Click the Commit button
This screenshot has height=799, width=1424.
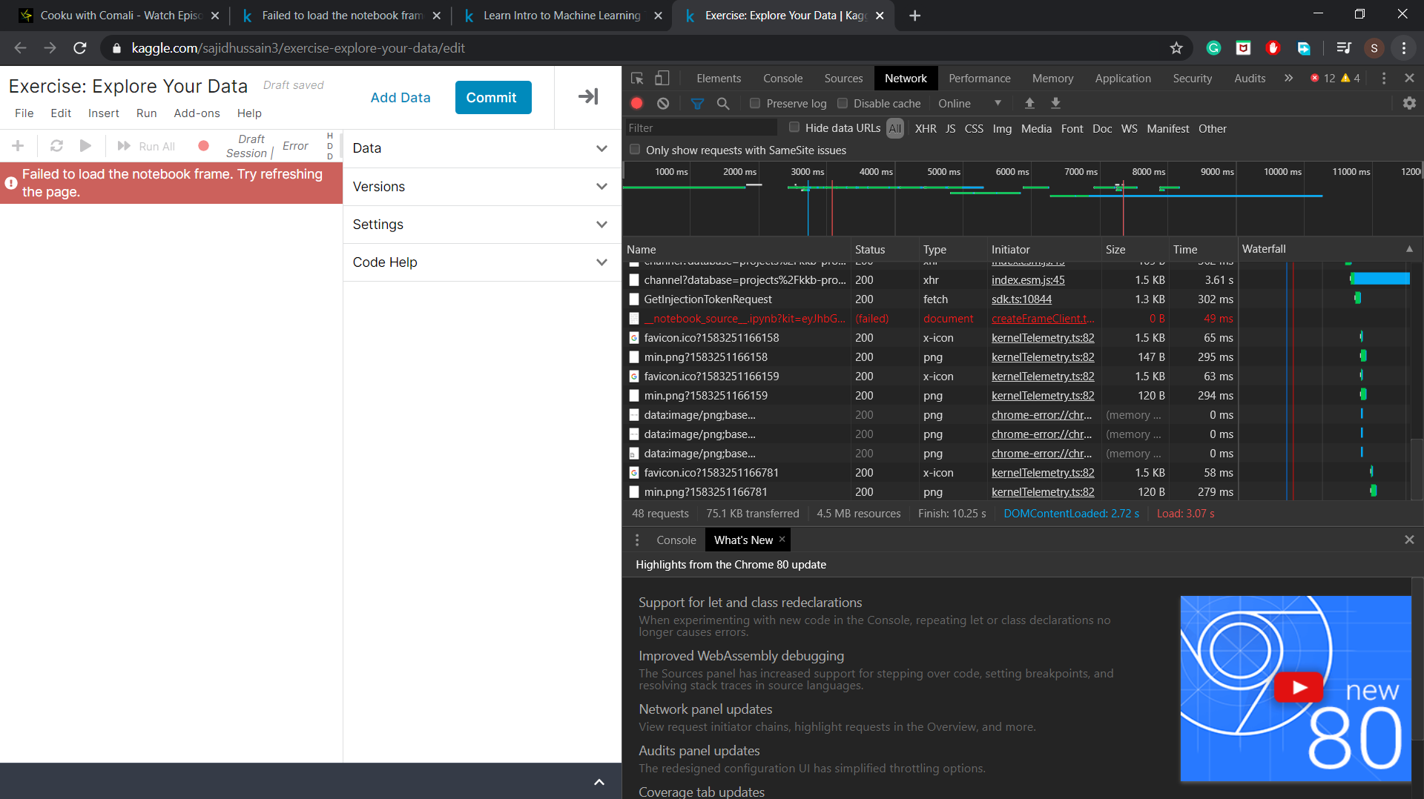[492, 97]
